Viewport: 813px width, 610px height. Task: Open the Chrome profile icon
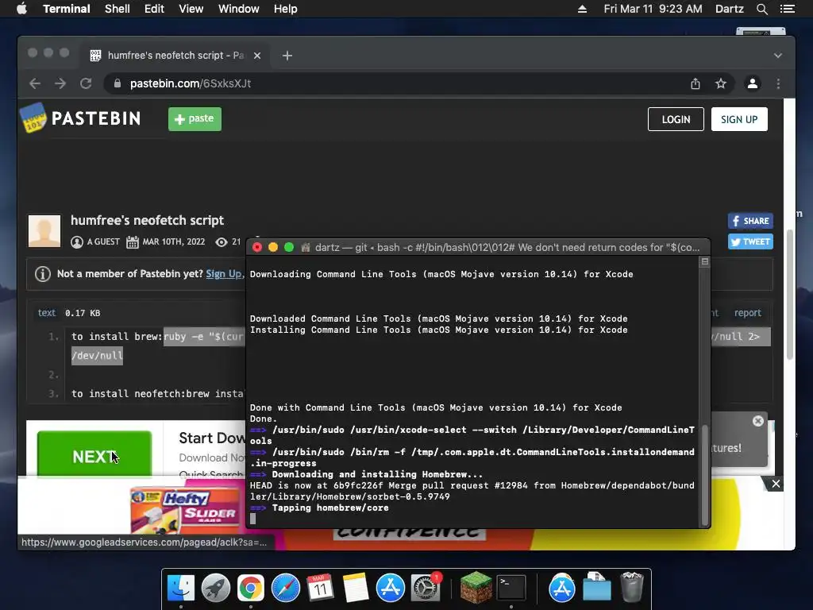(753, 83)
